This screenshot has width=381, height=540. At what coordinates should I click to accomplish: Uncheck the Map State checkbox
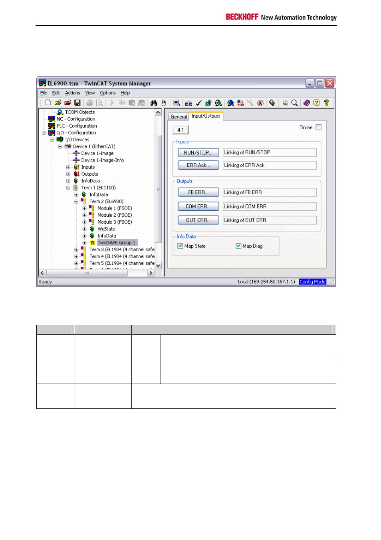(x=180, y=246)
